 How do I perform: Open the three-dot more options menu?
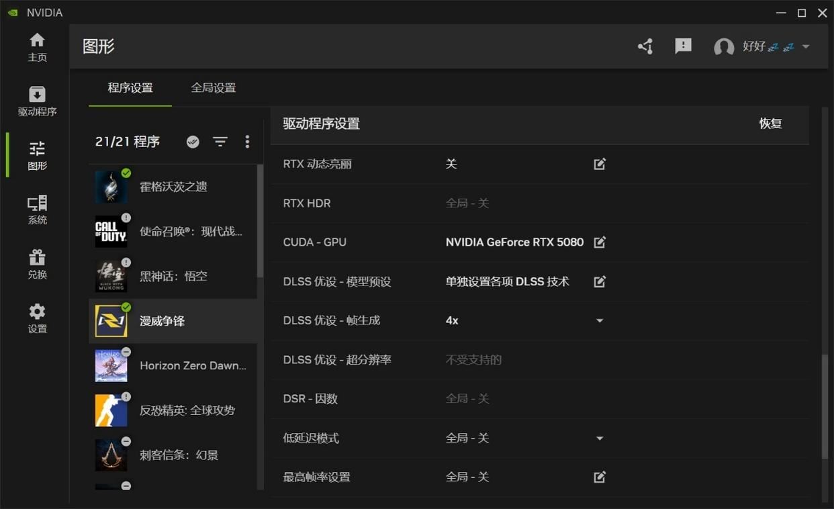point(247,142)
